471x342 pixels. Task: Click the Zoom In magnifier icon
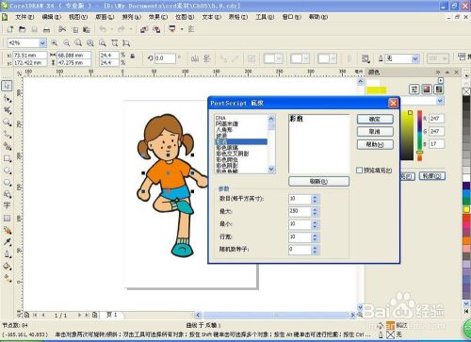tap(55, 42)
